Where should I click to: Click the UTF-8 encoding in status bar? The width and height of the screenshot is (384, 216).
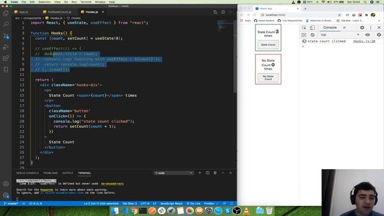pyautogui.click(x=145, y=203)
